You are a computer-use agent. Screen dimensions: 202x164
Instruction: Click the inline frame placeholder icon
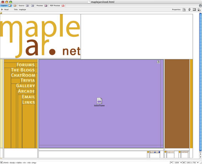[x=99, y=101]
